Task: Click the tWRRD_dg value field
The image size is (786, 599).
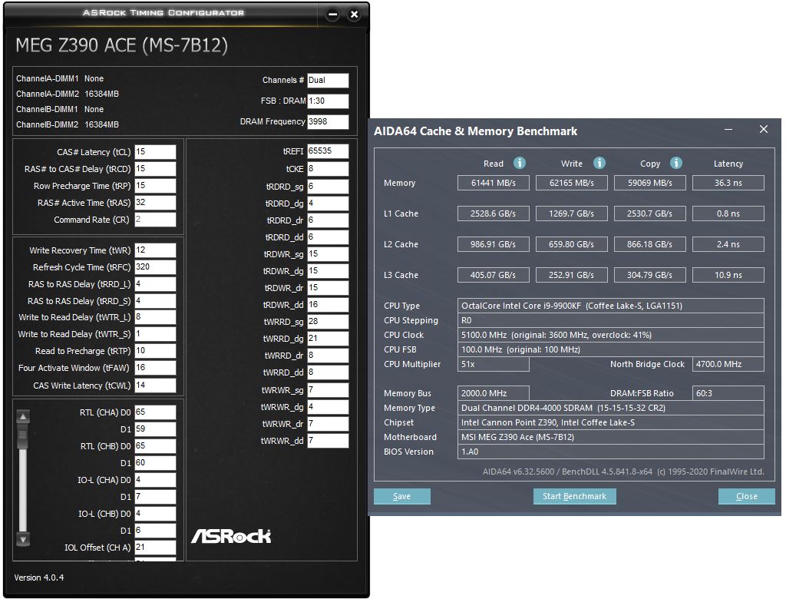Action: pyautogui.click(x=328, y=338)
